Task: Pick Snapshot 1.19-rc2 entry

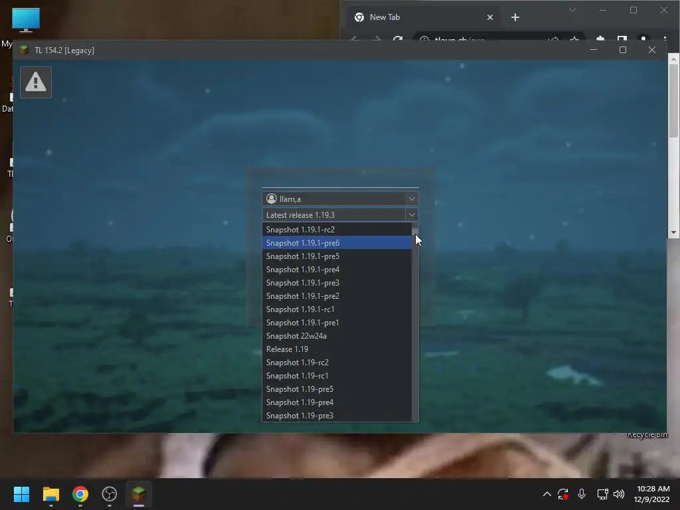Action: point(337,363)
